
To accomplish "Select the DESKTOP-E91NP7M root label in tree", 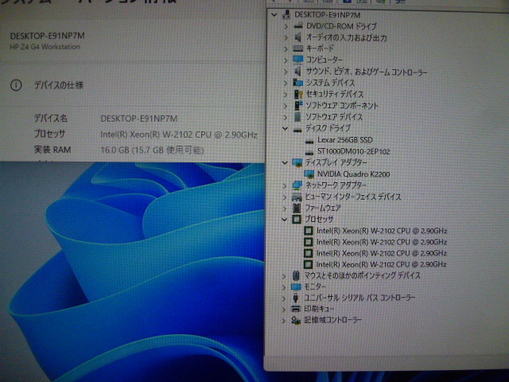I will 327,15.
